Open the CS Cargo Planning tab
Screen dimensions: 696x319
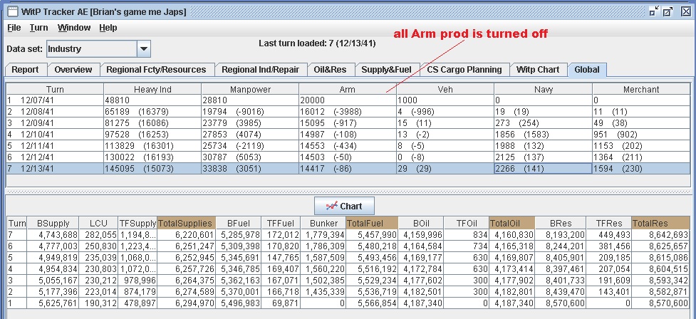pos(464,70)
